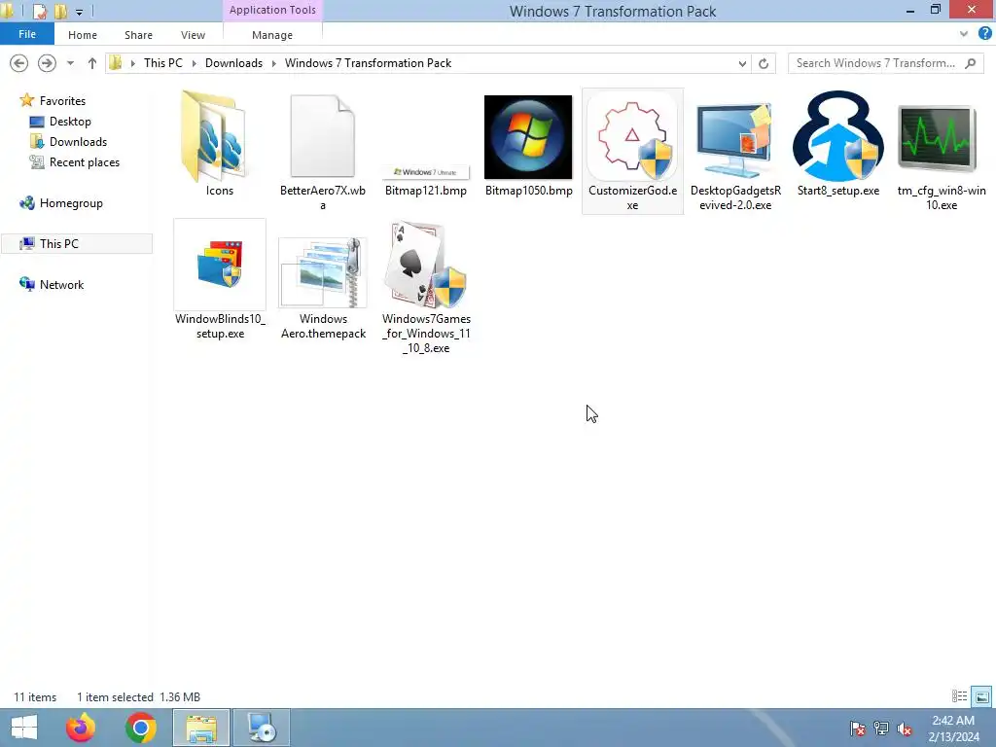996x747 pixels.
Task: Click the File Explorer taskbar button
Action: point(200,728)
